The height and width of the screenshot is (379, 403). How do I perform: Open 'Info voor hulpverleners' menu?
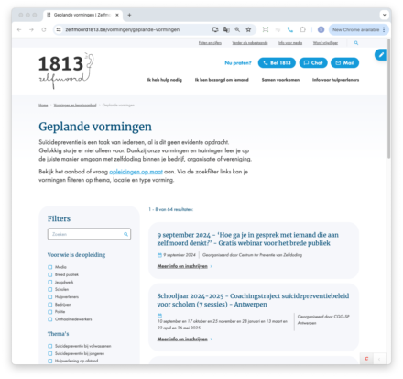pos(335,80)
